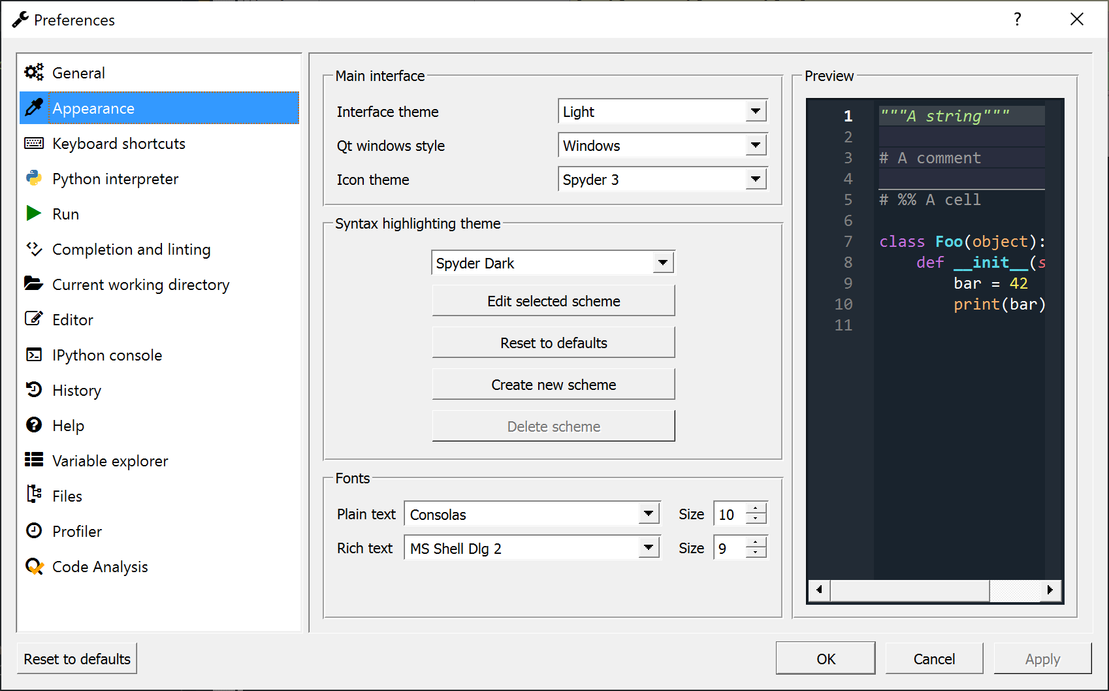
Task: Click the Variable explorer table icon
Action: (34, 460)
